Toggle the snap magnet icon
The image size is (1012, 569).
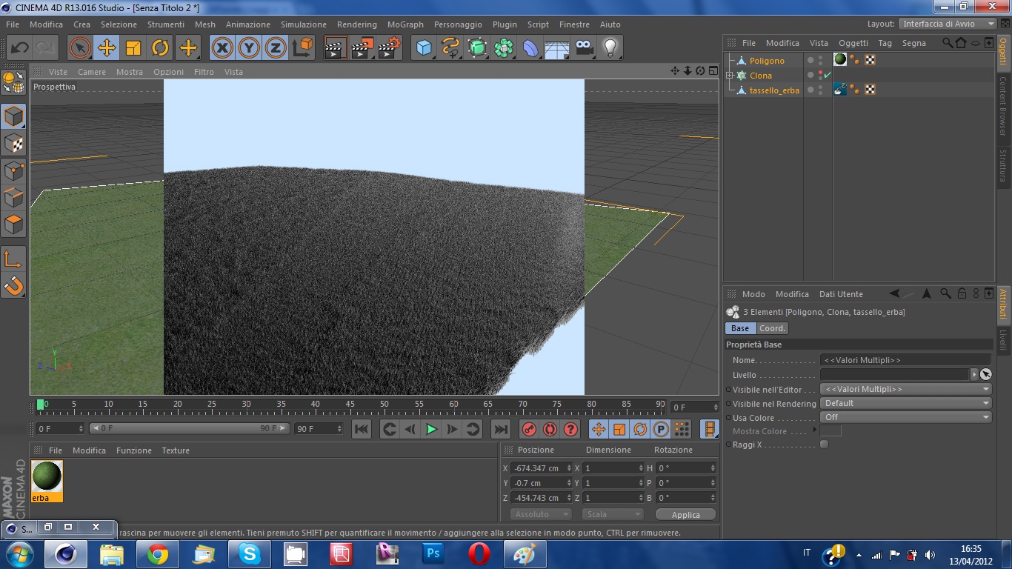point(14,284)
